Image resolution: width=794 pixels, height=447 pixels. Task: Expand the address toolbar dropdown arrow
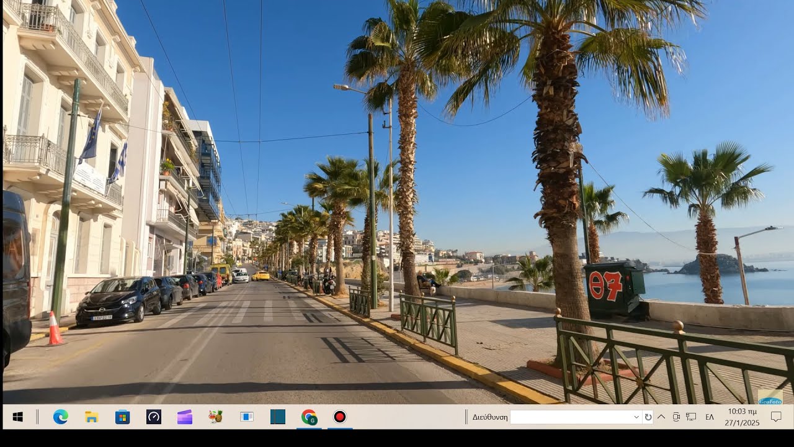pyautogui.click(x=636, y=417)
